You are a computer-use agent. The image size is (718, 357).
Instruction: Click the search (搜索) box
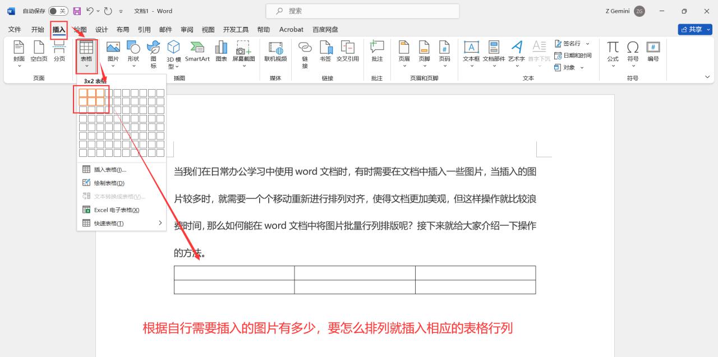coord(362,11)
